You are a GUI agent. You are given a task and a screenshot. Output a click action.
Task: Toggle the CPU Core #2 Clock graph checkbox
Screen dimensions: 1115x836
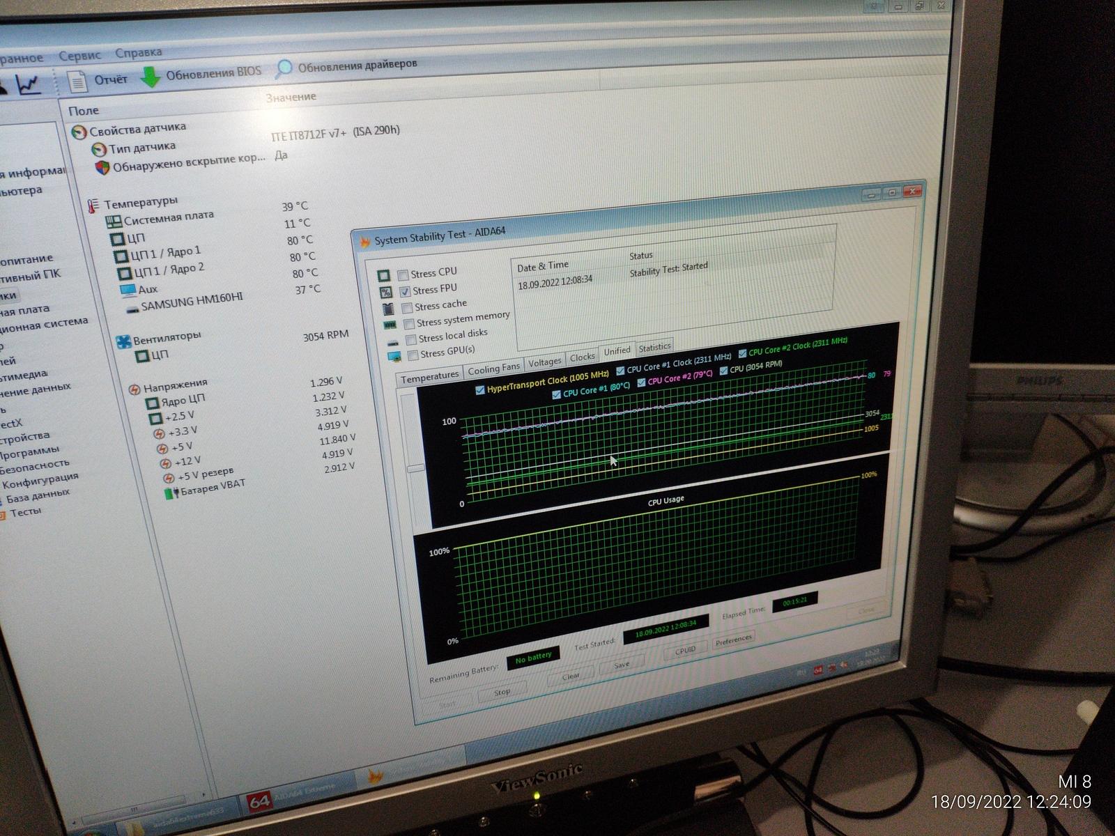(742, 353)
